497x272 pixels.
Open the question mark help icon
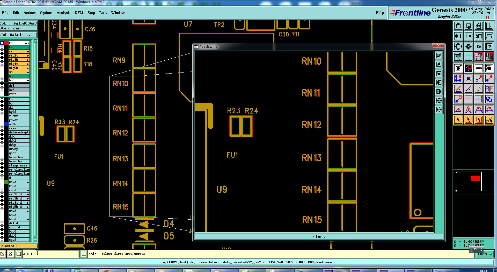pos(489,46)
